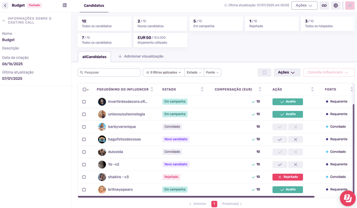The width and height of the screenshot is (357, 208).
Task: Accept Yo -v2 with the checkmark icon
Action: tap(280, 164)
